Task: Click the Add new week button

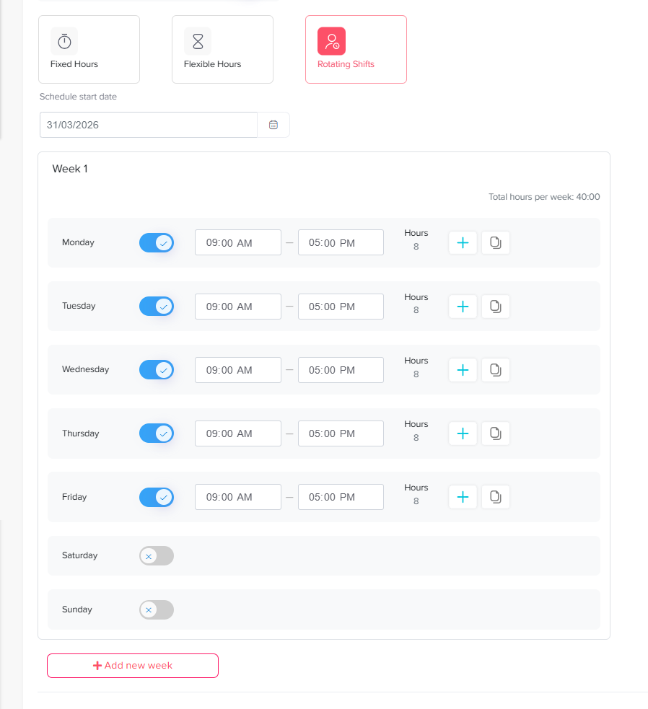Action: (133, 666)
